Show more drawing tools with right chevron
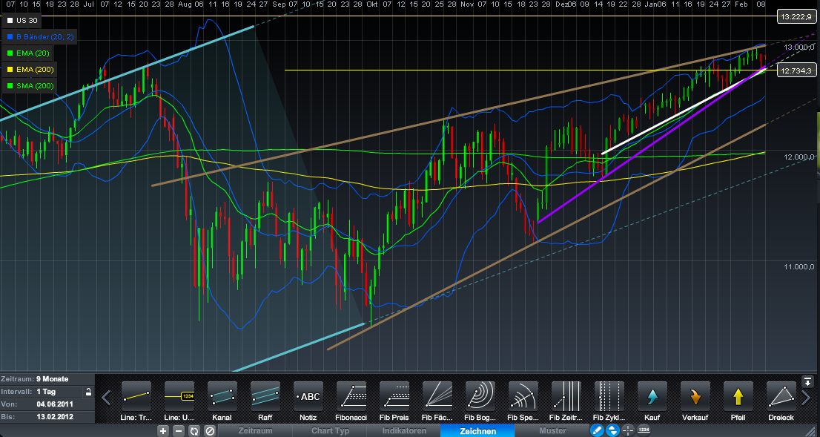This screenshot has height=437, width=820. (x=806, y=398)
